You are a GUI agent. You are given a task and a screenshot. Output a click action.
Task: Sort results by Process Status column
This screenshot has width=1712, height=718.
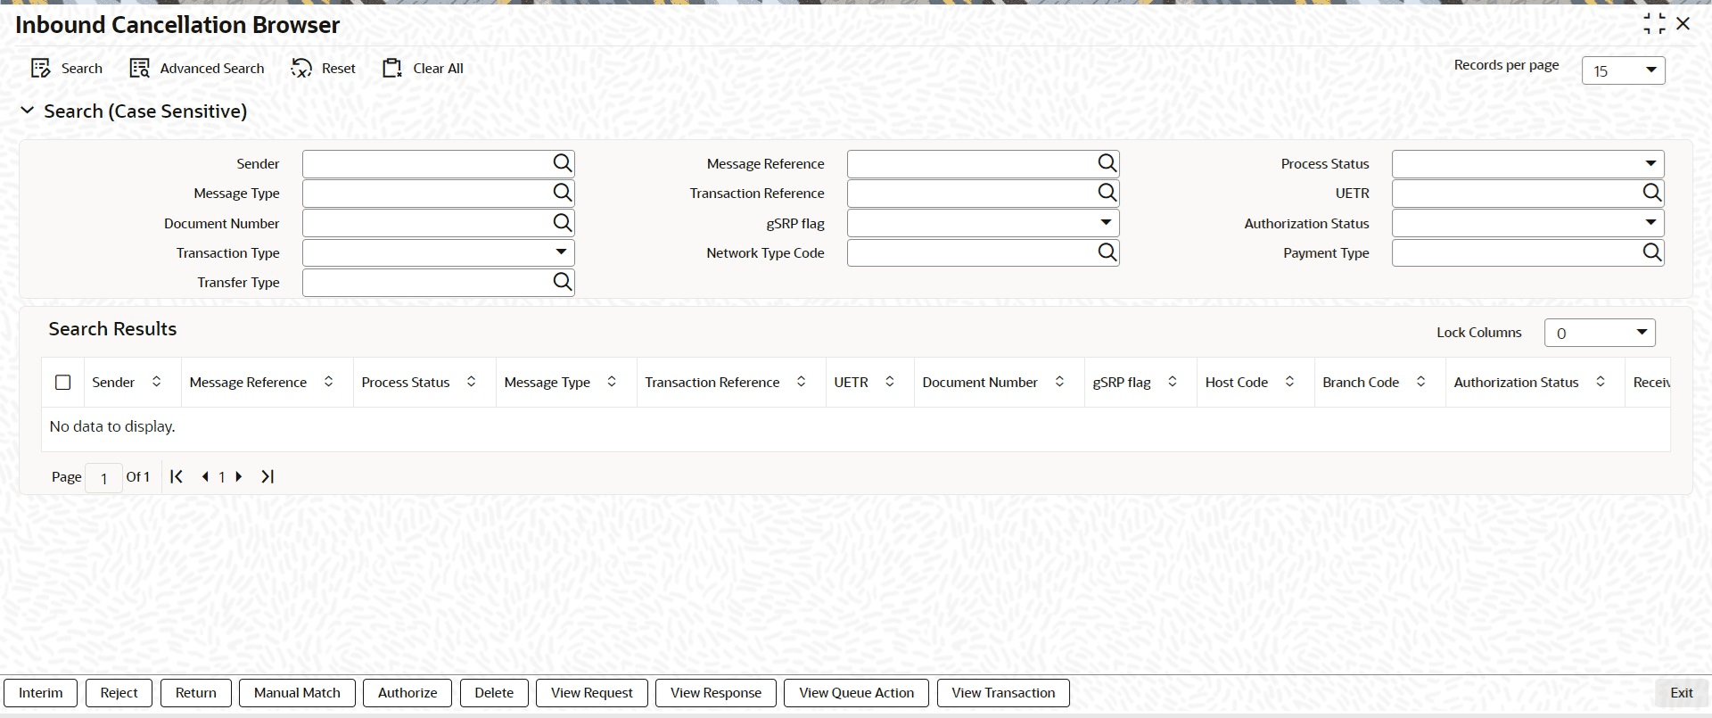coord(472,382)
